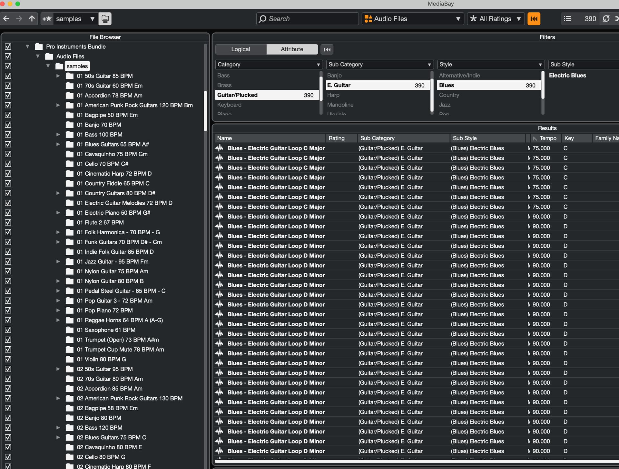Click the sort indicator icon in Tempo column header

pos(535,138)
